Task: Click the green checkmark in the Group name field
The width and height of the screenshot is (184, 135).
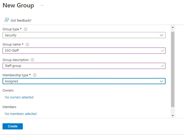Action: pyautogui.click(x=162, y=51)
